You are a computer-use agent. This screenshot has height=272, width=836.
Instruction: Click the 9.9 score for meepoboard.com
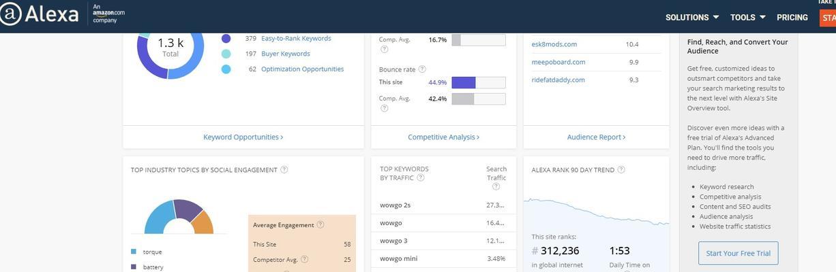coord(634,62)
